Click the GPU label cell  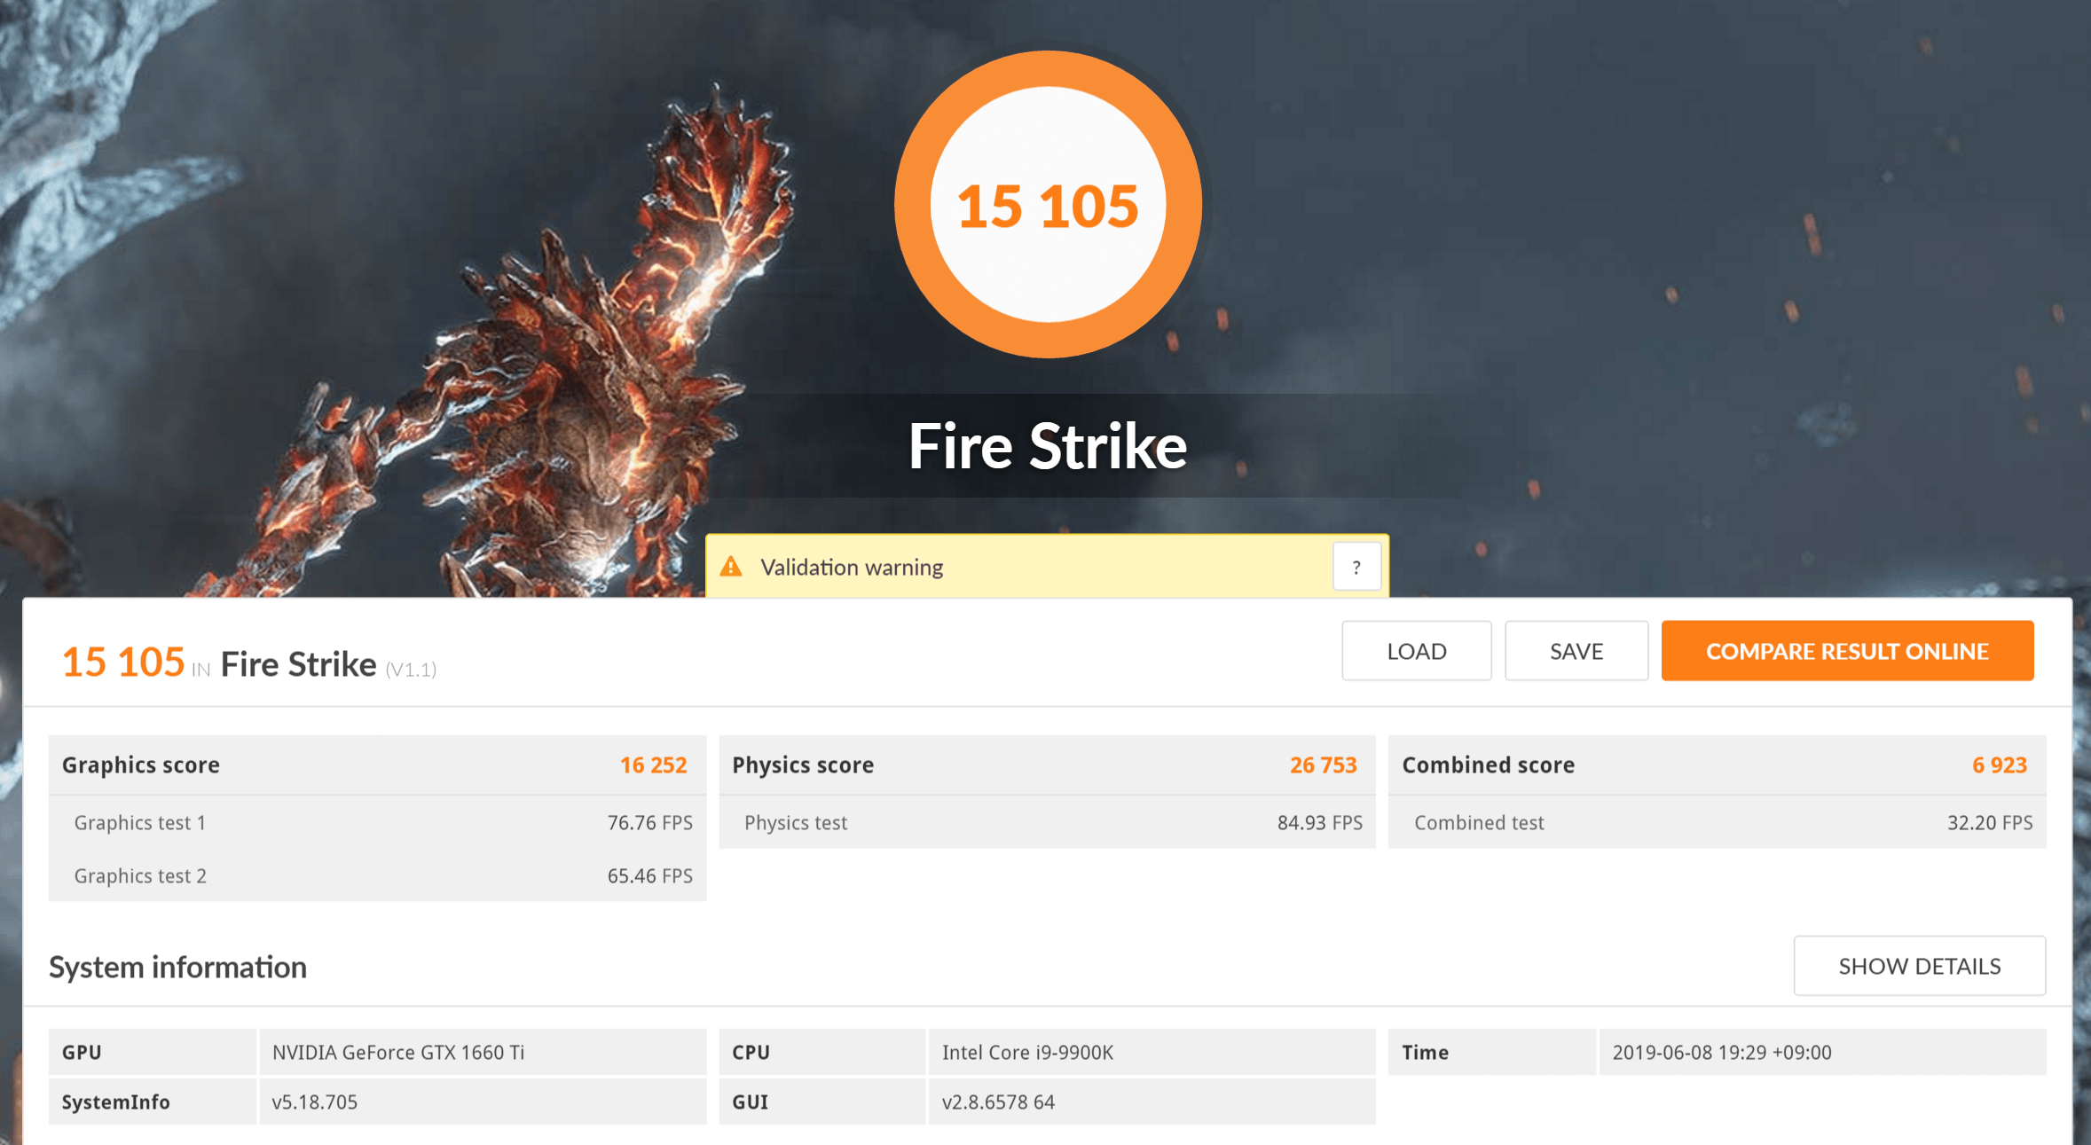pyautogui.click(x=153, y=1052)
